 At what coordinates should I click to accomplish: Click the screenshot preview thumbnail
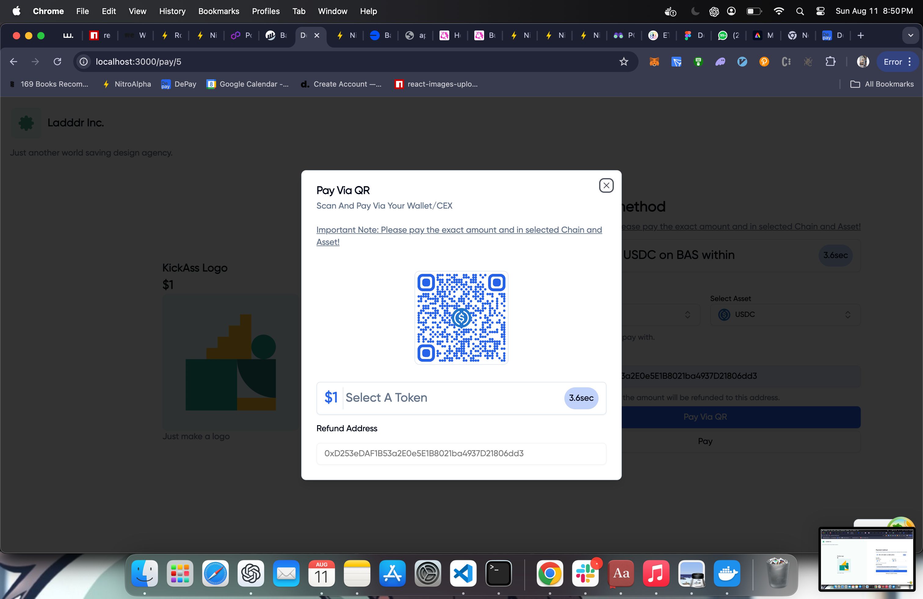[867, 559]
